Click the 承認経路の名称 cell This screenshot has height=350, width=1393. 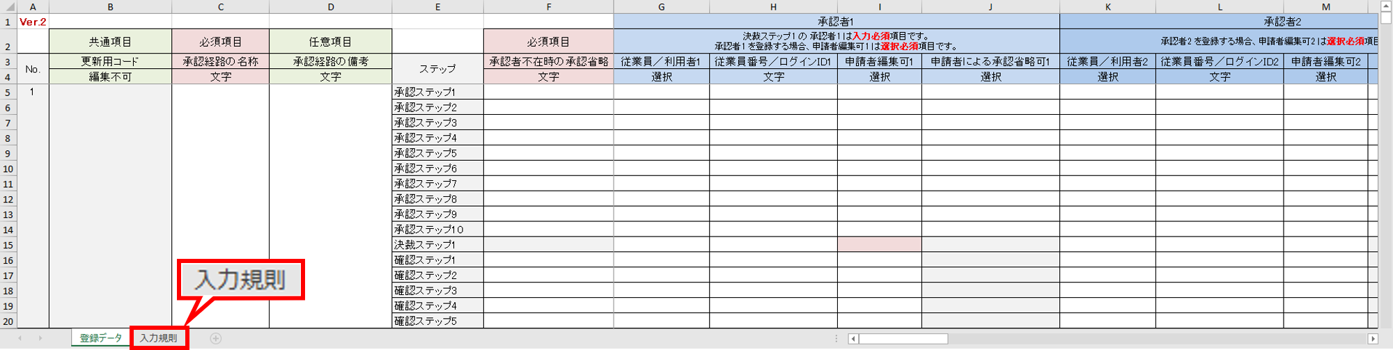(220, 61)
